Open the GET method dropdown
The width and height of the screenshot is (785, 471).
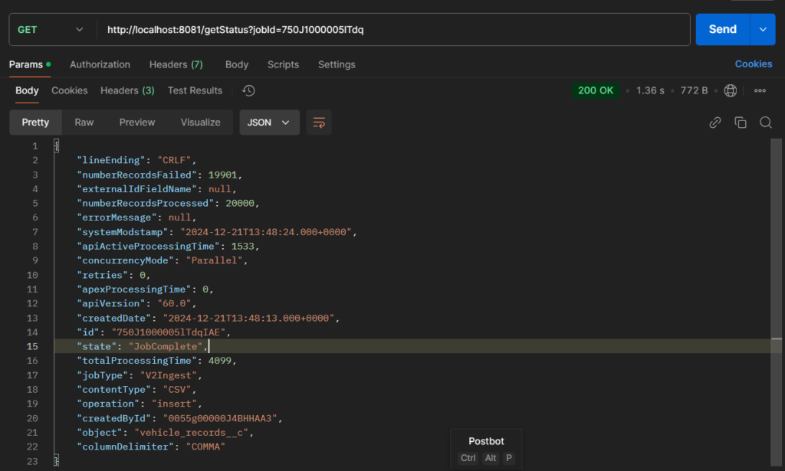tap(51, 30)
